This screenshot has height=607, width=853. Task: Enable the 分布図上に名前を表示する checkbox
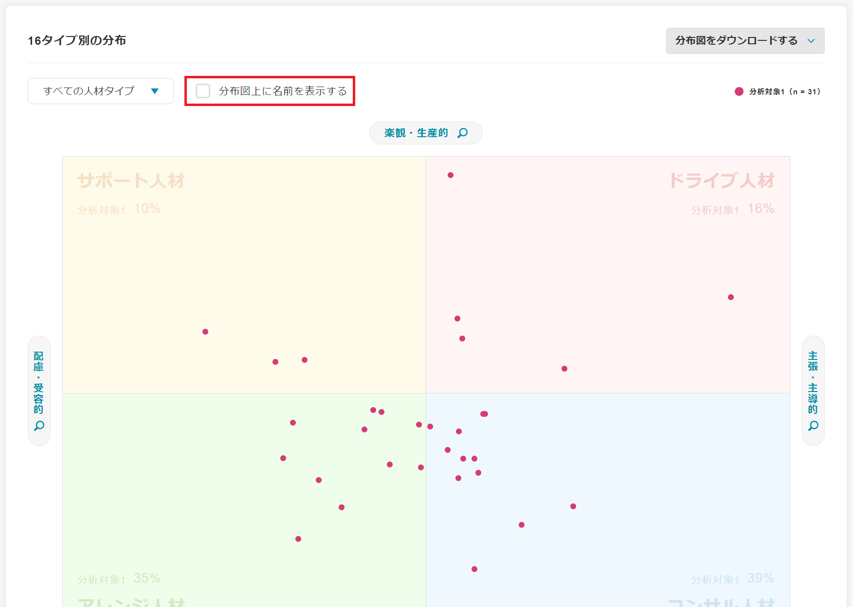pyautogui.click(x=203, y=91)
